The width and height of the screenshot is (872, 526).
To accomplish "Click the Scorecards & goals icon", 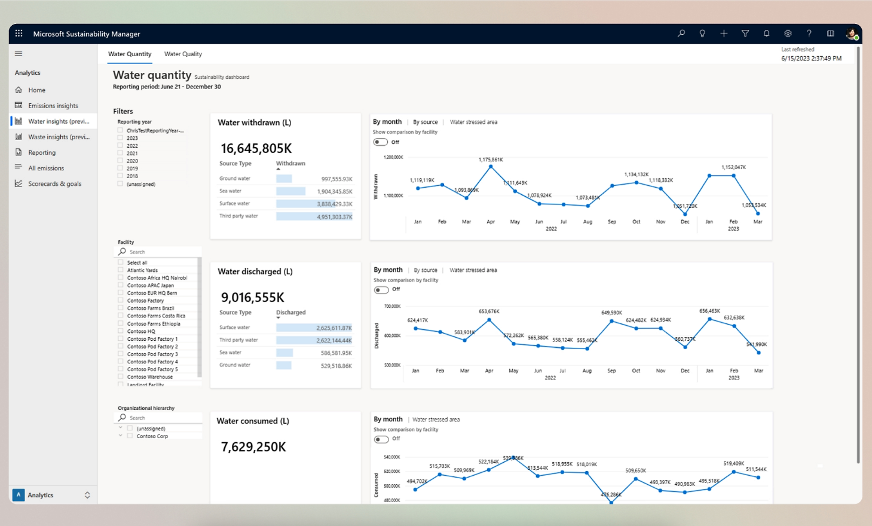I will coord(19,184).
